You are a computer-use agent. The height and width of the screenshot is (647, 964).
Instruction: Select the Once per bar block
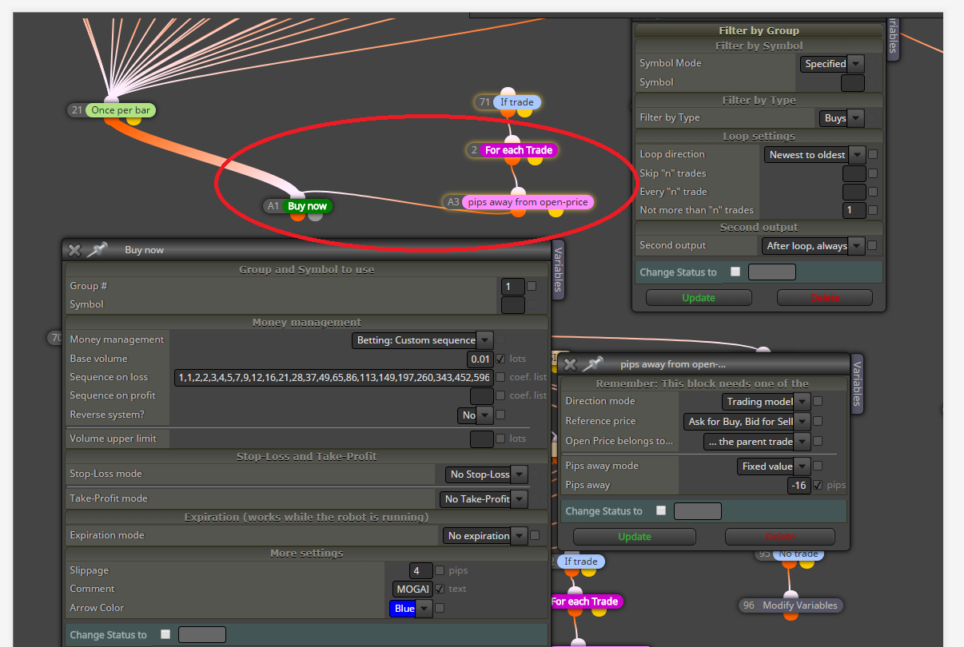pyautogui.click(x=121, y=110)
